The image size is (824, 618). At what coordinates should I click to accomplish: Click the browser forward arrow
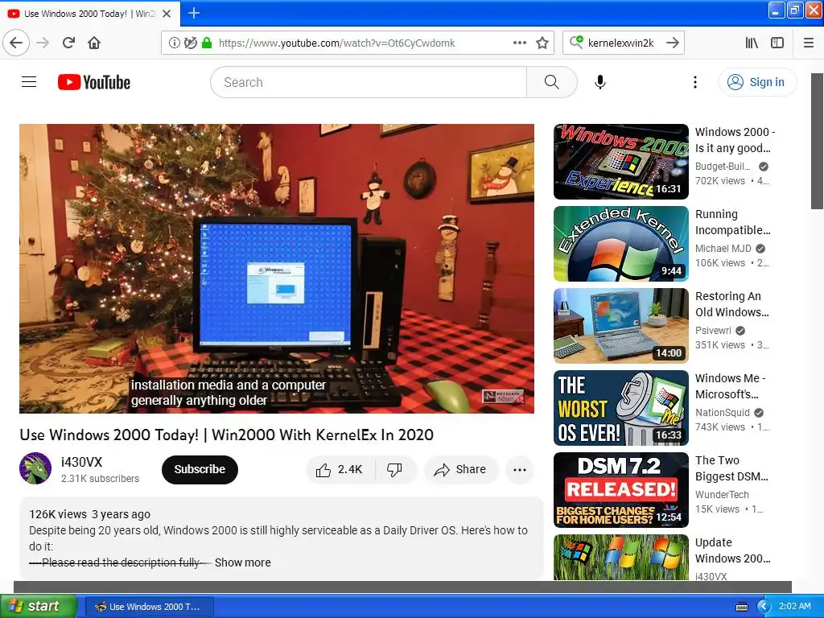coord(43,43)
